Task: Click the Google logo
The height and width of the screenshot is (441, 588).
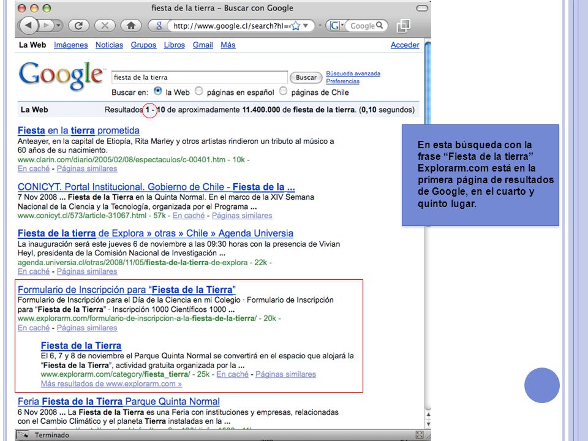Action: click(x=61, y=76)
